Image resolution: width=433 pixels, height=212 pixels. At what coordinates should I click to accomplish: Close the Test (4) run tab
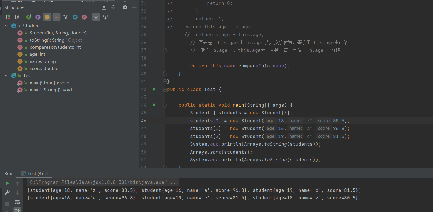tap(47, 174)
